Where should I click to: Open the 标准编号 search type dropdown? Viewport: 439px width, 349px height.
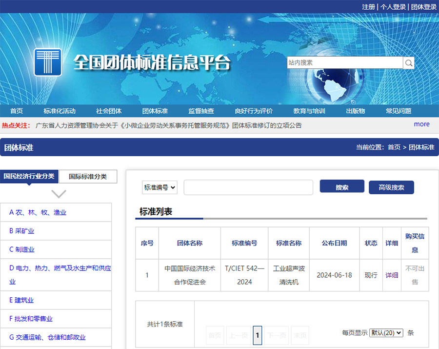(160, 187)
